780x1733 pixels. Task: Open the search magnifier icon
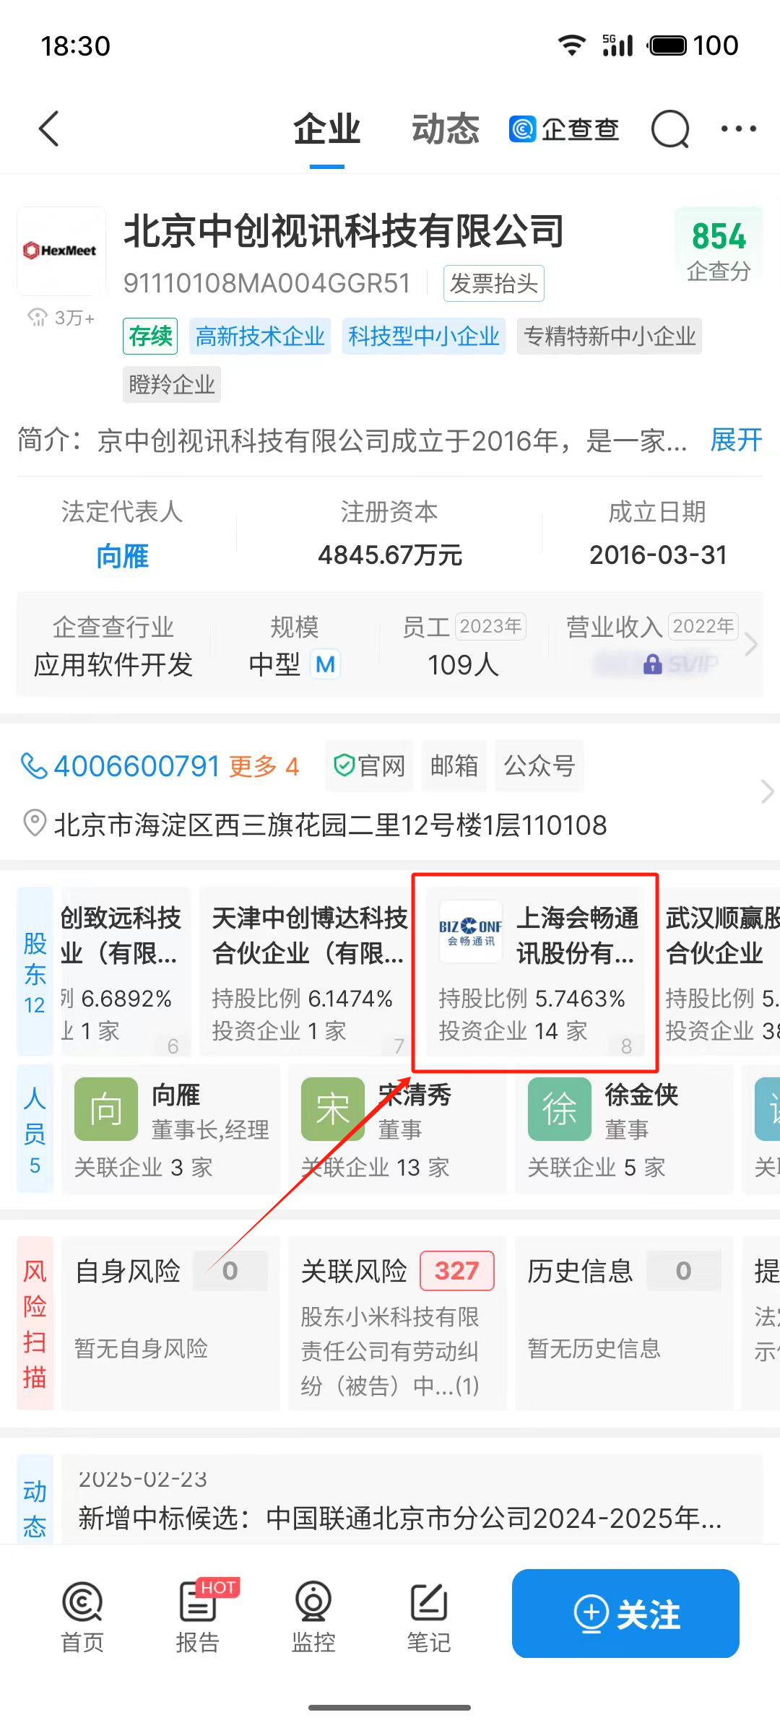coord(669,129)
